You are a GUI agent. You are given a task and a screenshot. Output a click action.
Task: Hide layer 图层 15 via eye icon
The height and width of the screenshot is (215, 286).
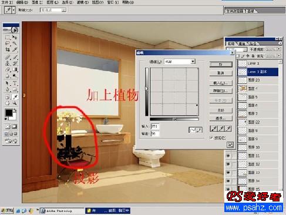pos(228,189)
